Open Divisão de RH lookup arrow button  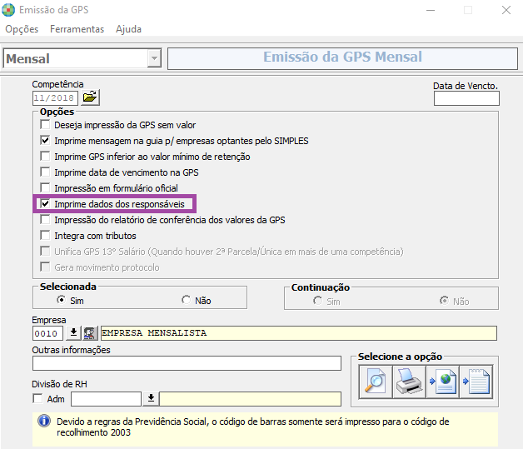(151, 399)
